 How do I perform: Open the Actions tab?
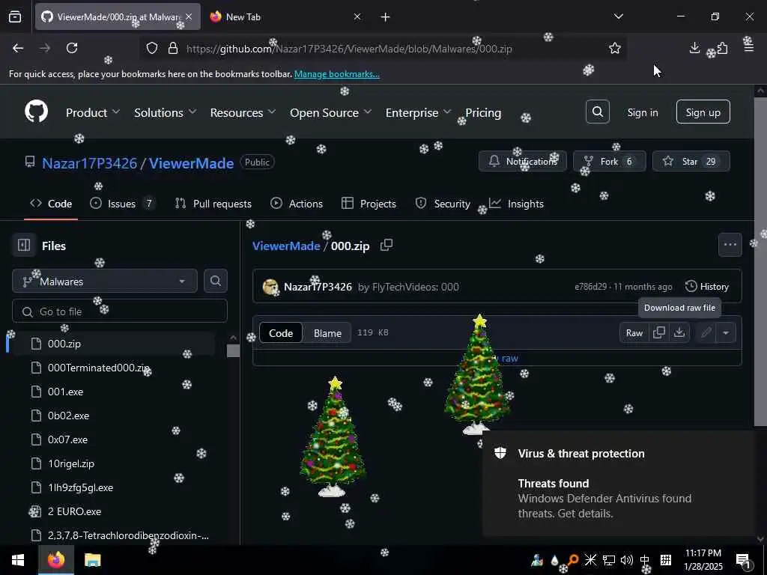tap(297, 204)
